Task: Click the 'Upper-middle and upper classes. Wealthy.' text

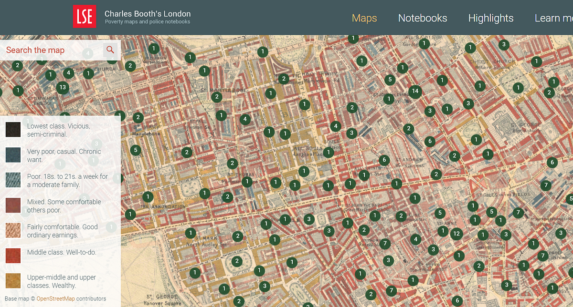Action: click(x=62, y=281)
